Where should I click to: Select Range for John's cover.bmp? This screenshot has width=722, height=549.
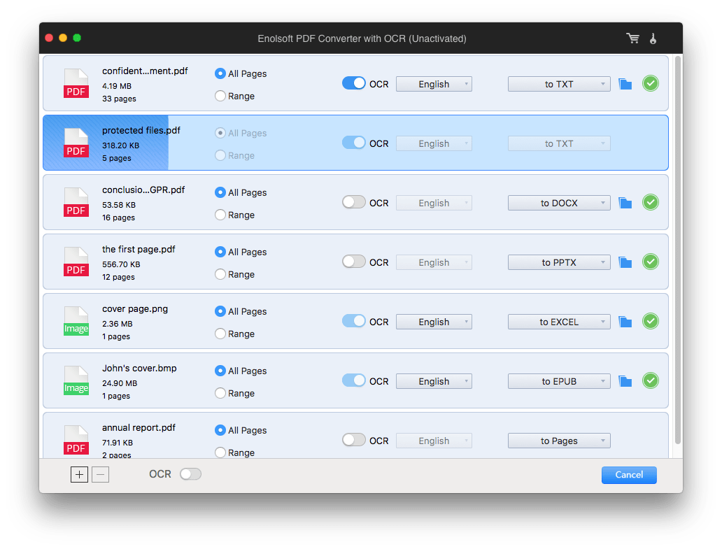[220, 393]
